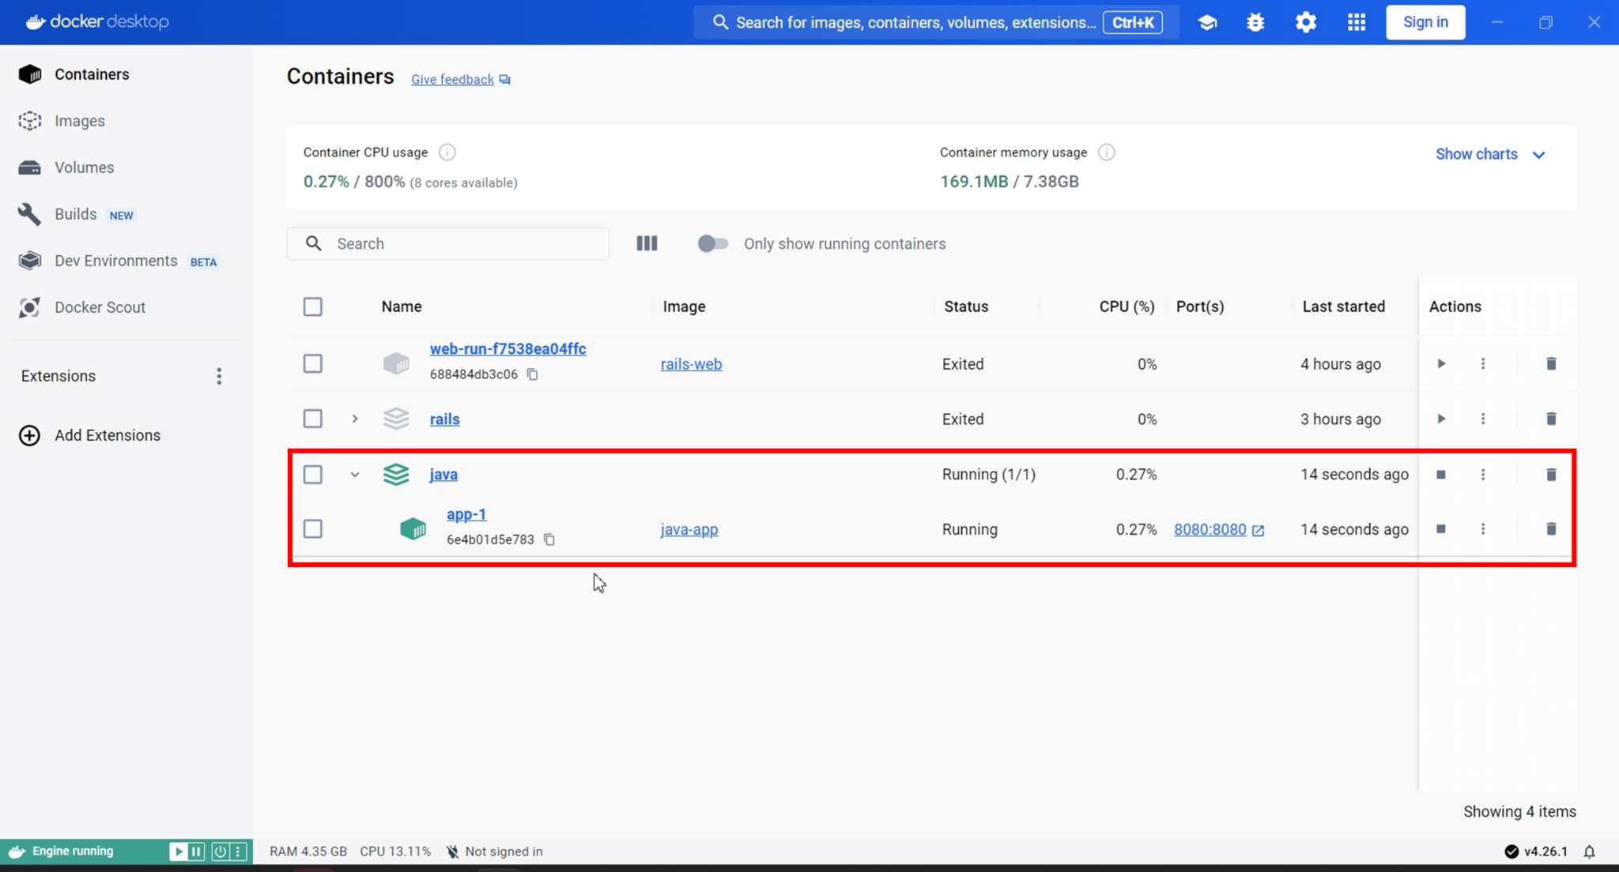1619x872 pixels.
Task: Tick the select-all checkbox in header
Action: pos(313,306)
